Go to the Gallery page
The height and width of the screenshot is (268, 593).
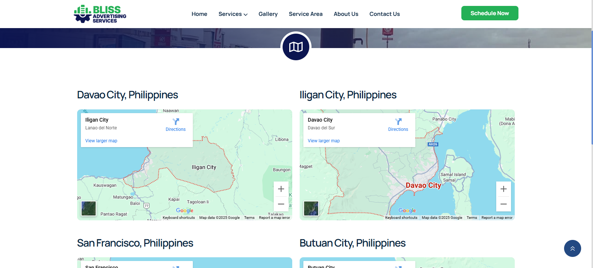268,14
